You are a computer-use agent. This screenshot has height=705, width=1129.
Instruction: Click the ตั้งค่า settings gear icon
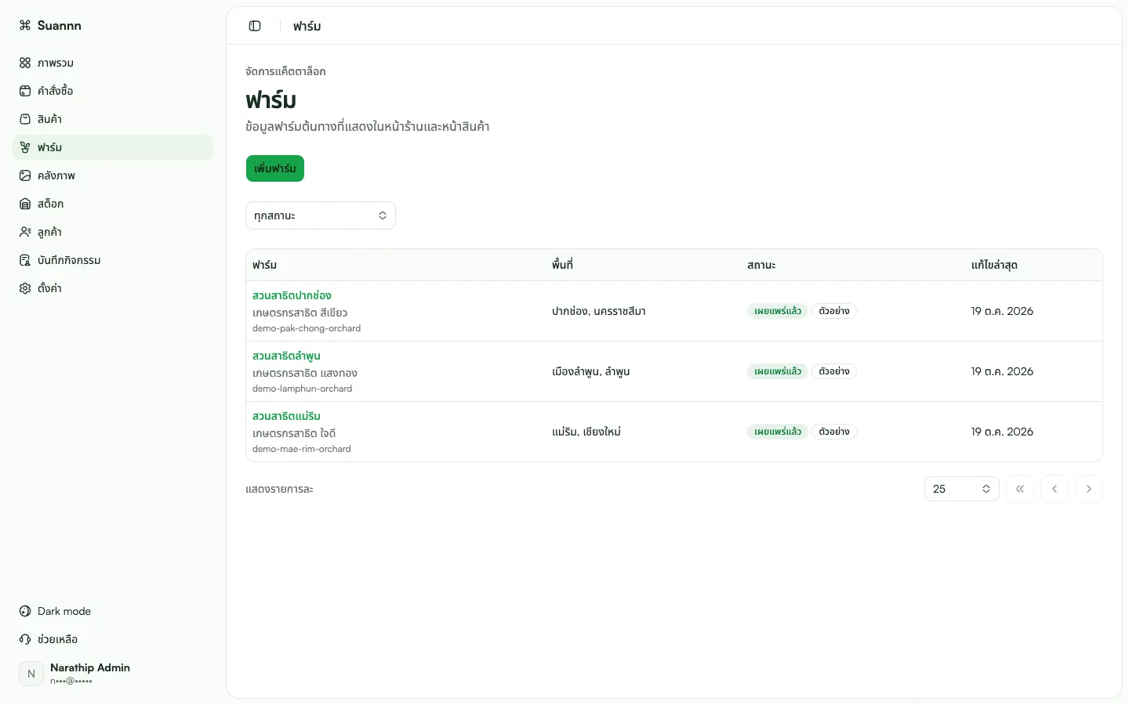tap(25, 288)
